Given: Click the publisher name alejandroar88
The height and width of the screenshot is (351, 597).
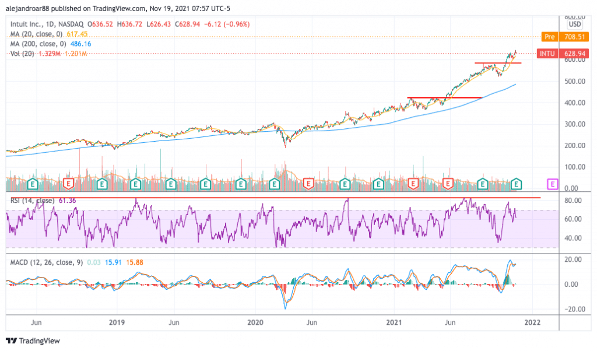Looking at the screenshot, I should (27, 8).
